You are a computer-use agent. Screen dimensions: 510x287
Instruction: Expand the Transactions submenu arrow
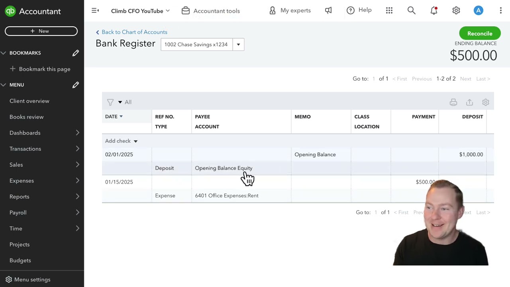coord(78,149)
